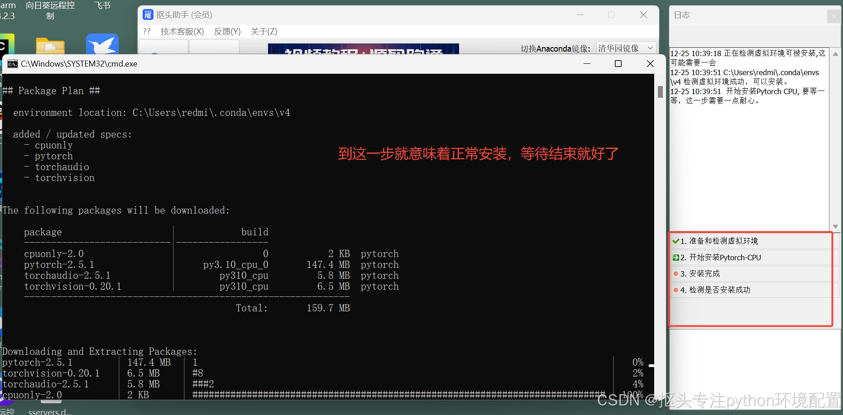Click the green arrow beside 开始安装Pytorch-CPU
The image size is (843, 415).
tap(676, 258)
